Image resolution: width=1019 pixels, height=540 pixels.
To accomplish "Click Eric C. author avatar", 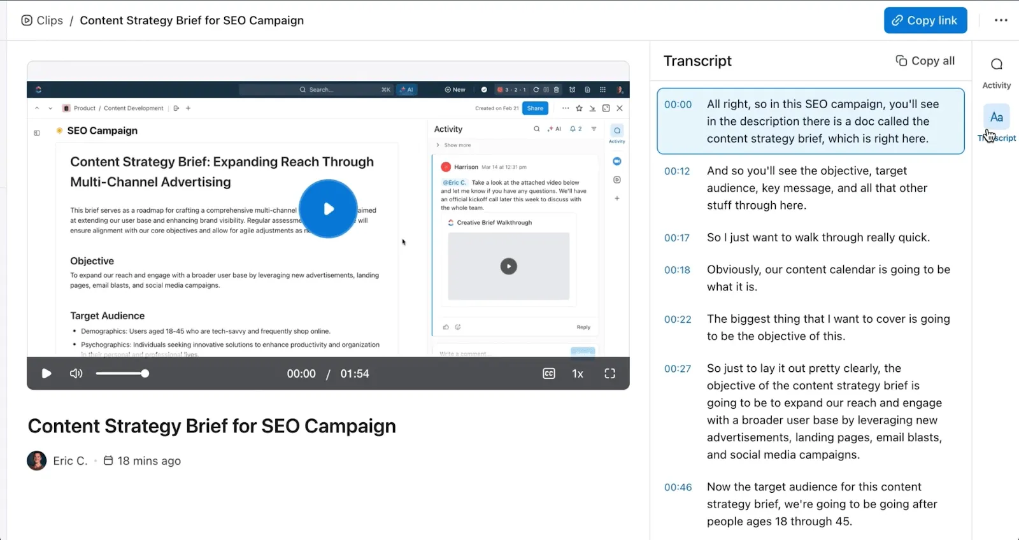I will click(x=37, y=460).
